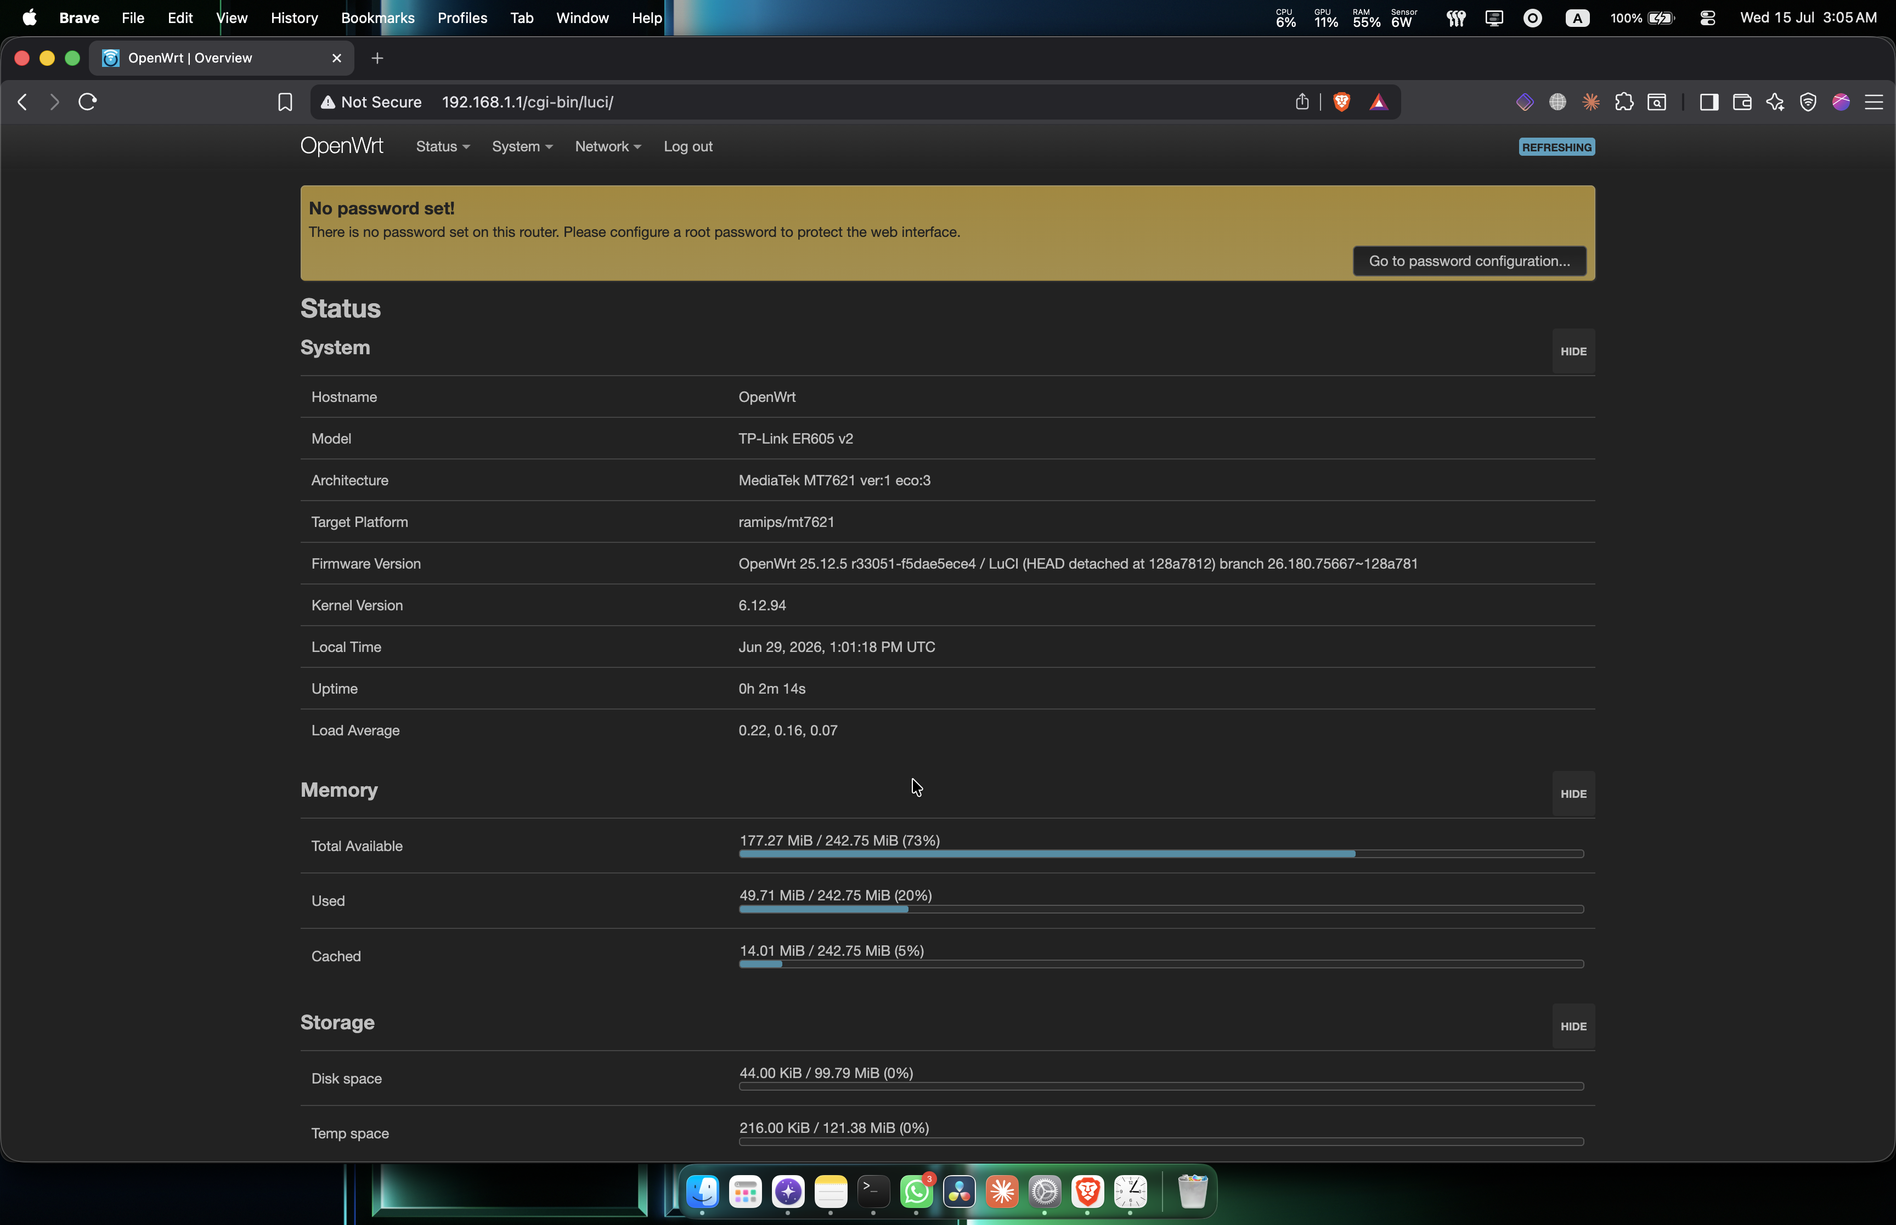Screen dimensions: 1896x1225
Task: Open the orange starburst extension in the toolbar
Action: [x=1592, y=102]
